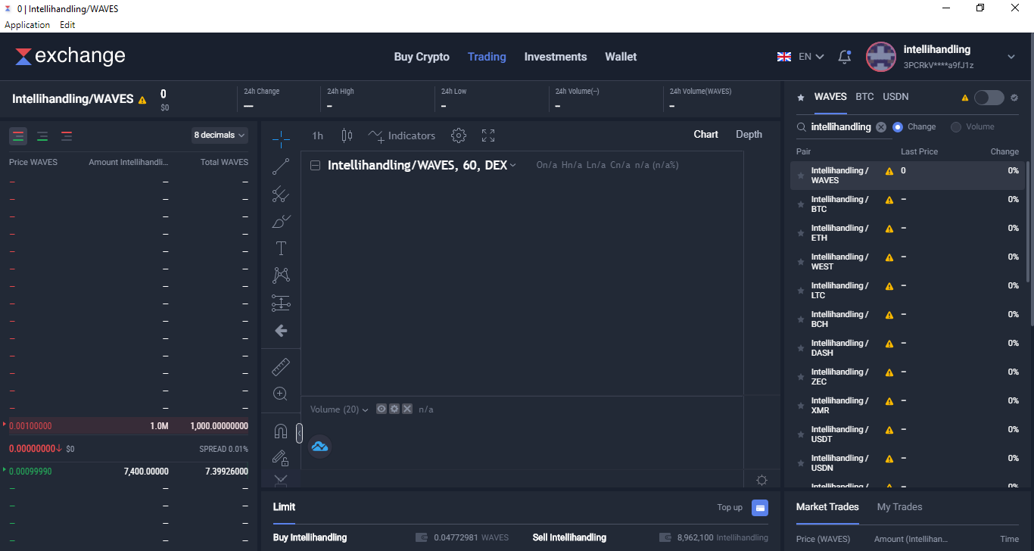Toggle the unverified assets switch
This screenshot has width=1034, height=551.
click(989, 98)
